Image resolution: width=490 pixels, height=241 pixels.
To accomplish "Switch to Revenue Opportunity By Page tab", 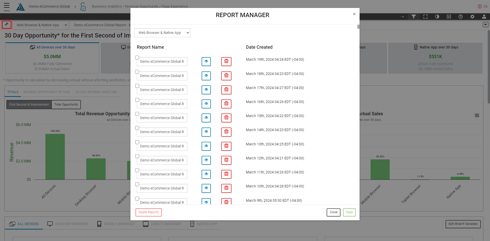I will click(47, 92).
